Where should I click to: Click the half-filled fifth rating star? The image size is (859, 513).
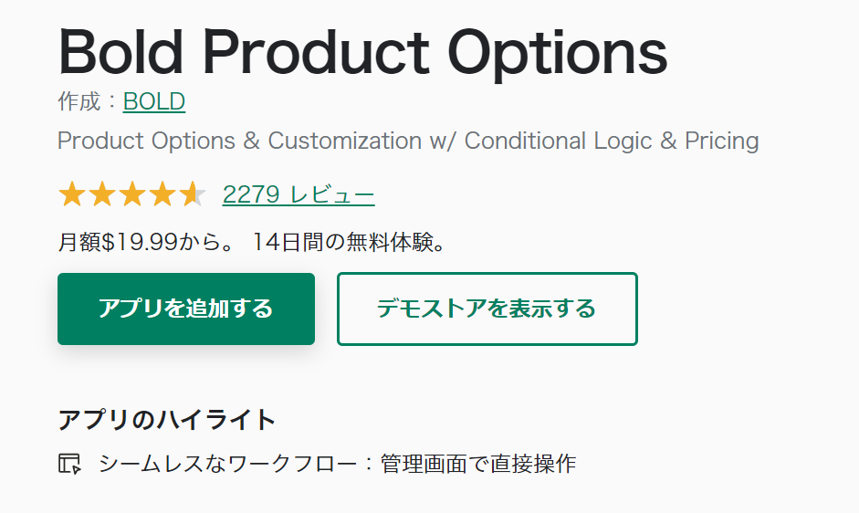click(192, 194)
